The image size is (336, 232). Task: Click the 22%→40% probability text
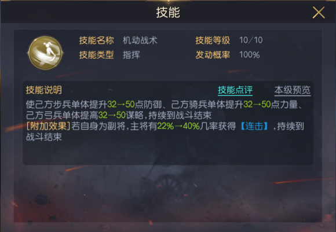click(x=178, y=126)
